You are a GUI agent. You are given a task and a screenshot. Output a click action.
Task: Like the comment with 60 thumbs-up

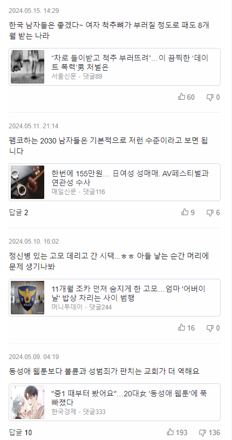point(186,97)
